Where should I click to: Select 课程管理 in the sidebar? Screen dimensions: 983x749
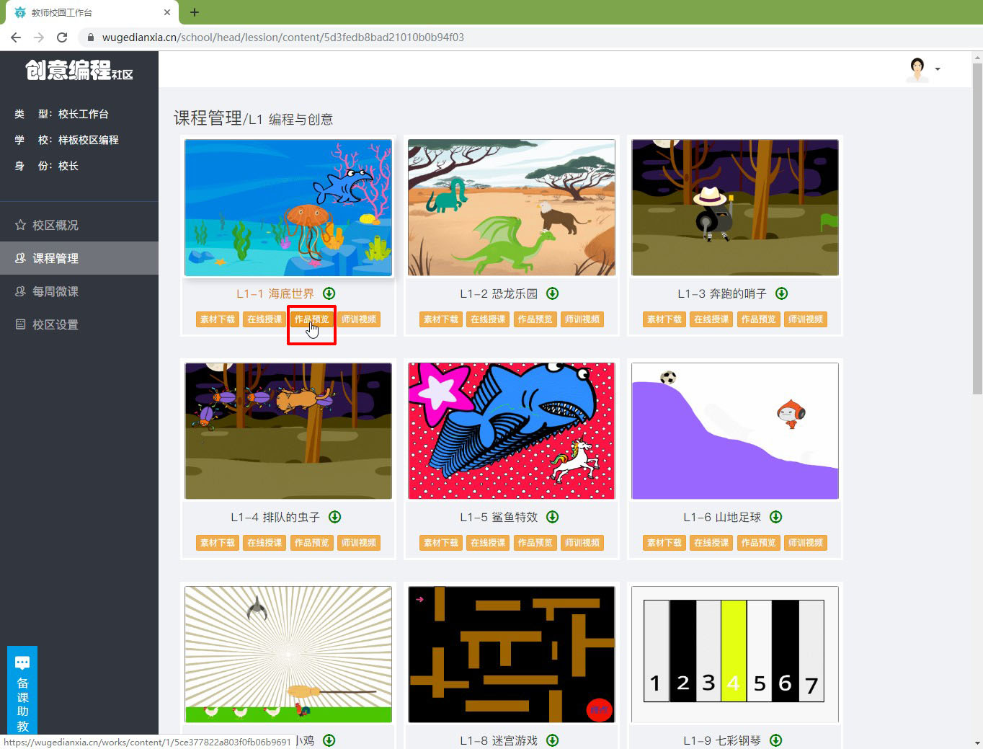(79, 258)
